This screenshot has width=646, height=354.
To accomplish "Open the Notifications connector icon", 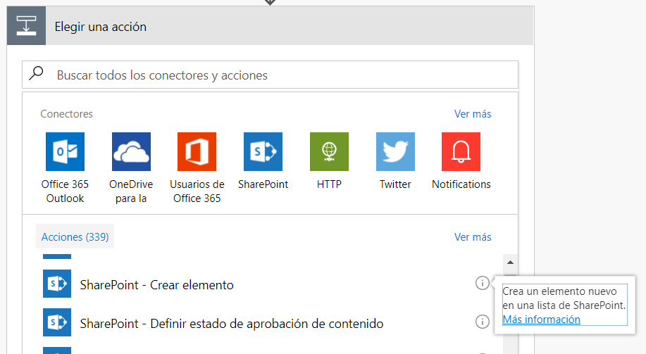I will (x=461, y=151).
